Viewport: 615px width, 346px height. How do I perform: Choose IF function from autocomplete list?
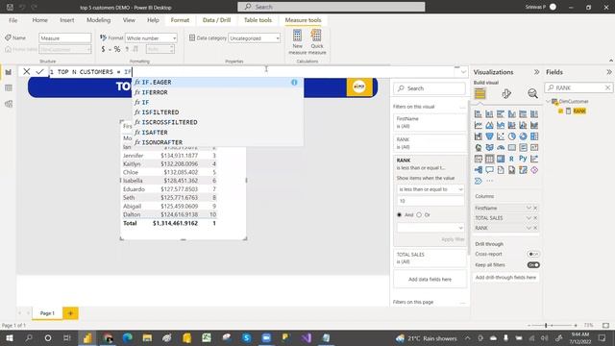218,102
